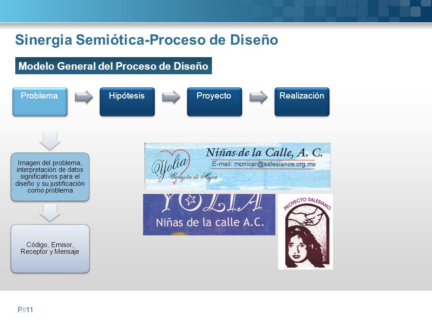
Task: Click the down arrow above Código box
Action: click(x=50, y=213)
